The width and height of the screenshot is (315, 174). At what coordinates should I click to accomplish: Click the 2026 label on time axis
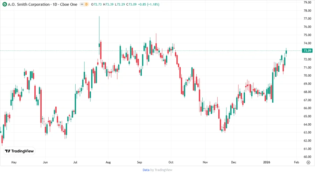pos(267,162)
